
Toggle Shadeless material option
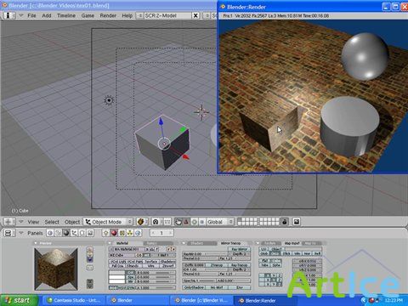click(x=167, y=262)
